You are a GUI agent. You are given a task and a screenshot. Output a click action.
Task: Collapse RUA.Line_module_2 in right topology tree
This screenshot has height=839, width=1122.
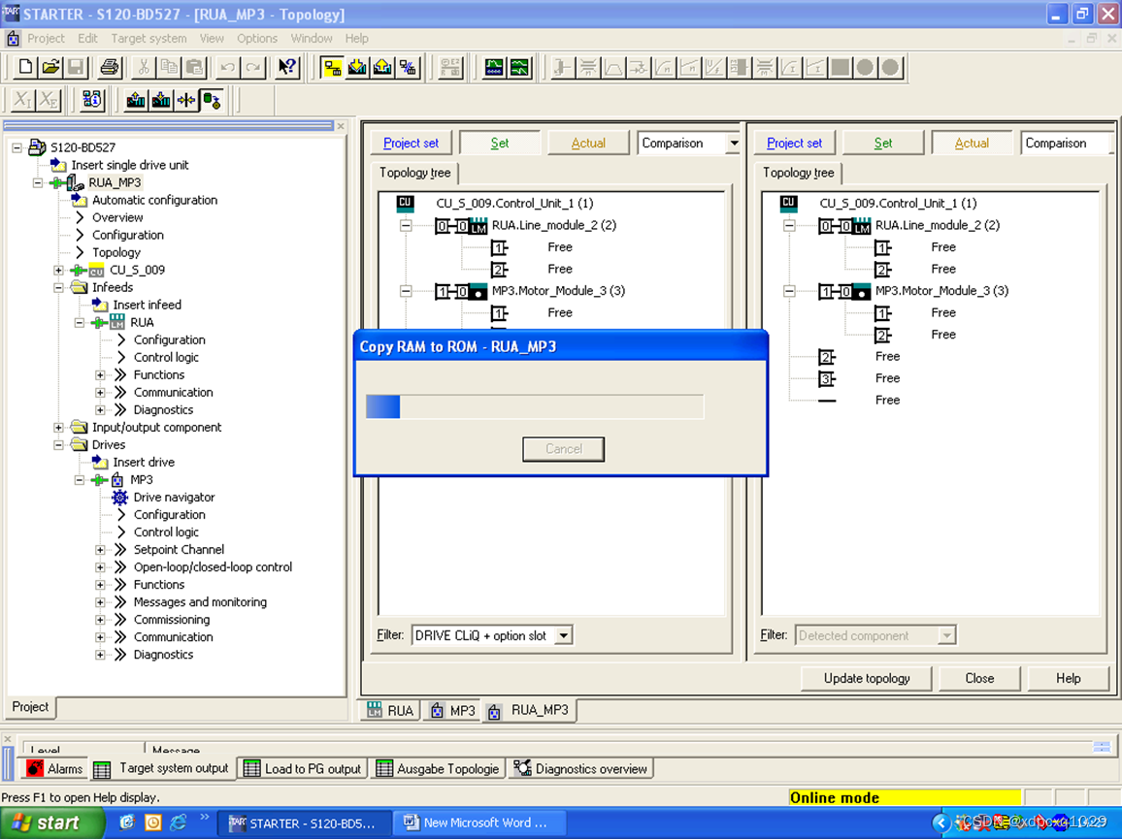pos(789,225)
